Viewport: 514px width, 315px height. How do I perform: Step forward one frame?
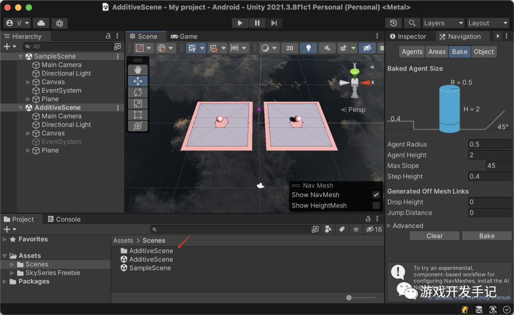click(x=274, y=23)
